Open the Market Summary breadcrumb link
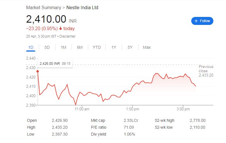Viewport: 226px width, 143px height. click(x=44, y=8)
